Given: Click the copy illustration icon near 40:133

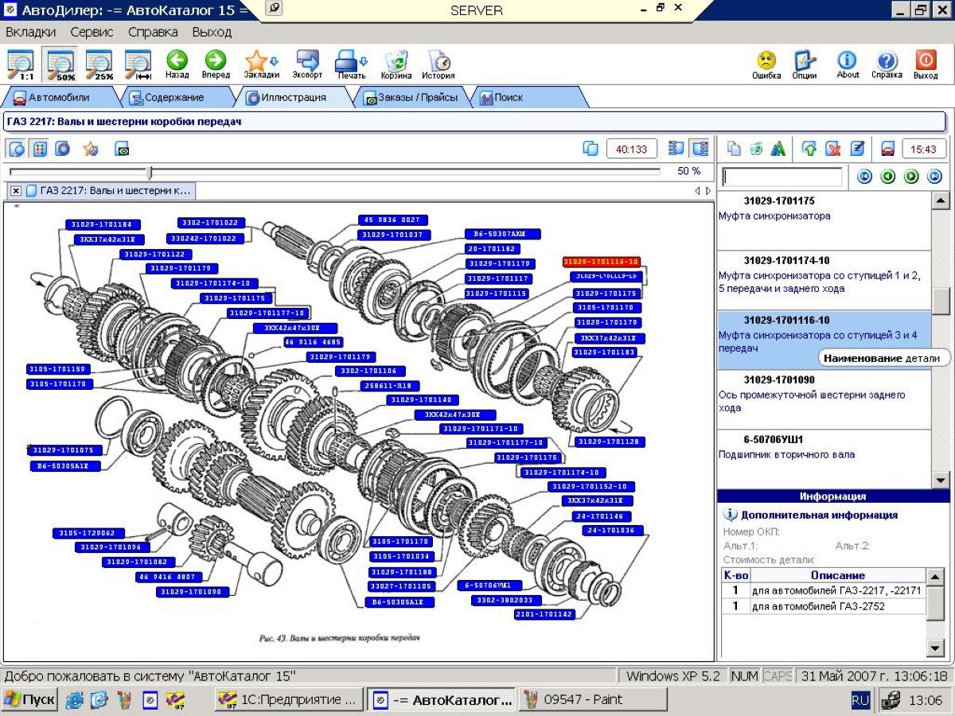Looking at the screenshot, I should [x=591, y=148].
